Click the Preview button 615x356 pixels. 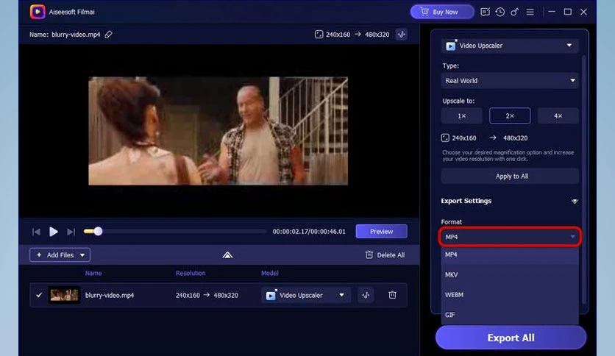pyautogui.click(x=381, y=231)
